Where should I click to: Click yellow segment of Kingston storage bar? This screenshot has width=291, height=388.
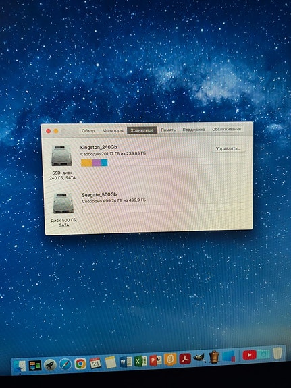point(86,163)
